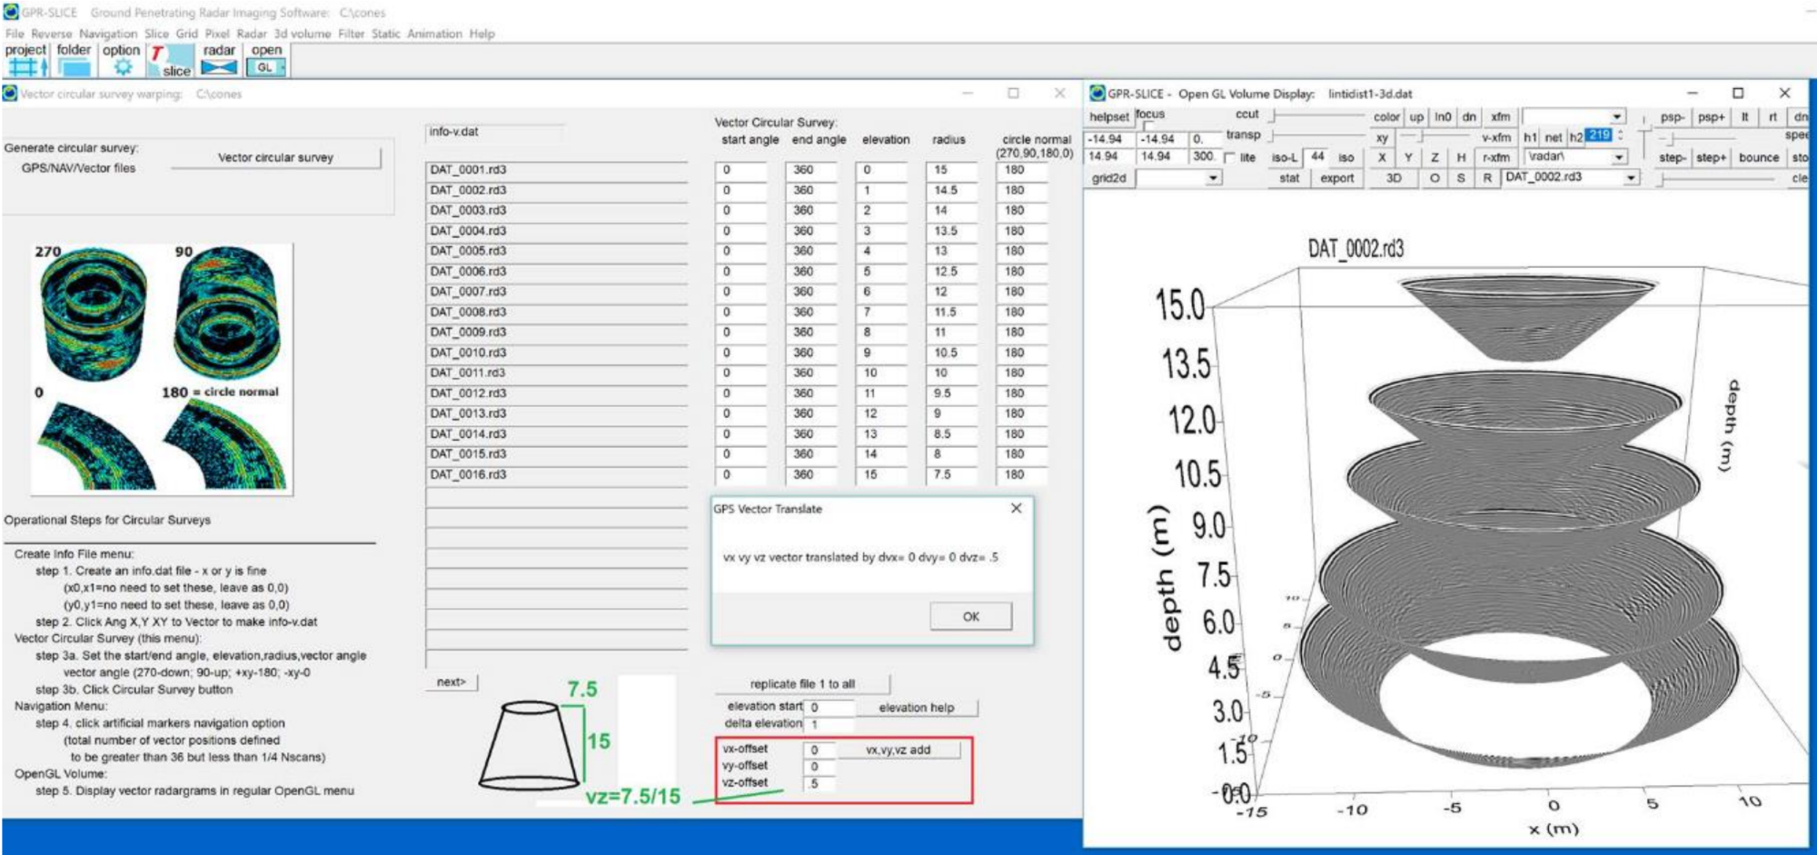Click the helpset button
Screen dimensions: 1817x855
[x=1108, y=116]
